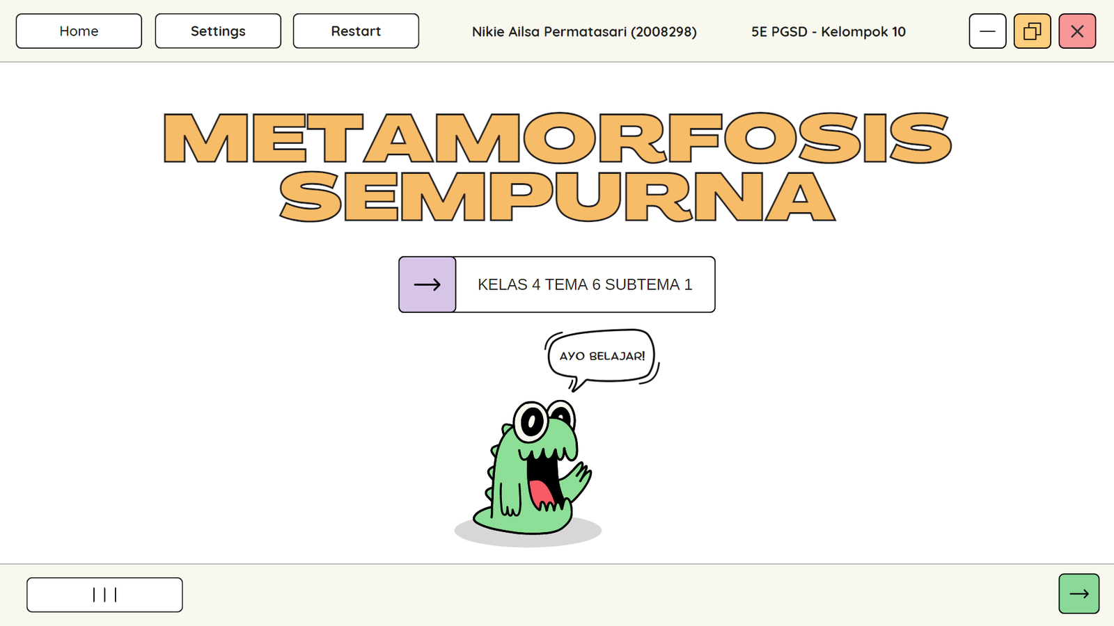The height and width of the screenshot is (626, 1114).
Task: Click the SEMPURNA title word
Action: (557, 197)
